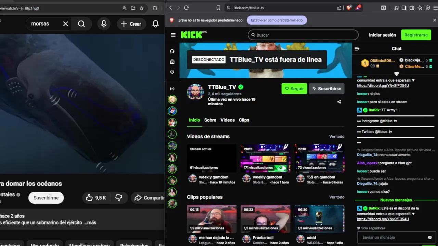
Task: Open the Brave sidebar panel toggle
Action: click(404, 8)
